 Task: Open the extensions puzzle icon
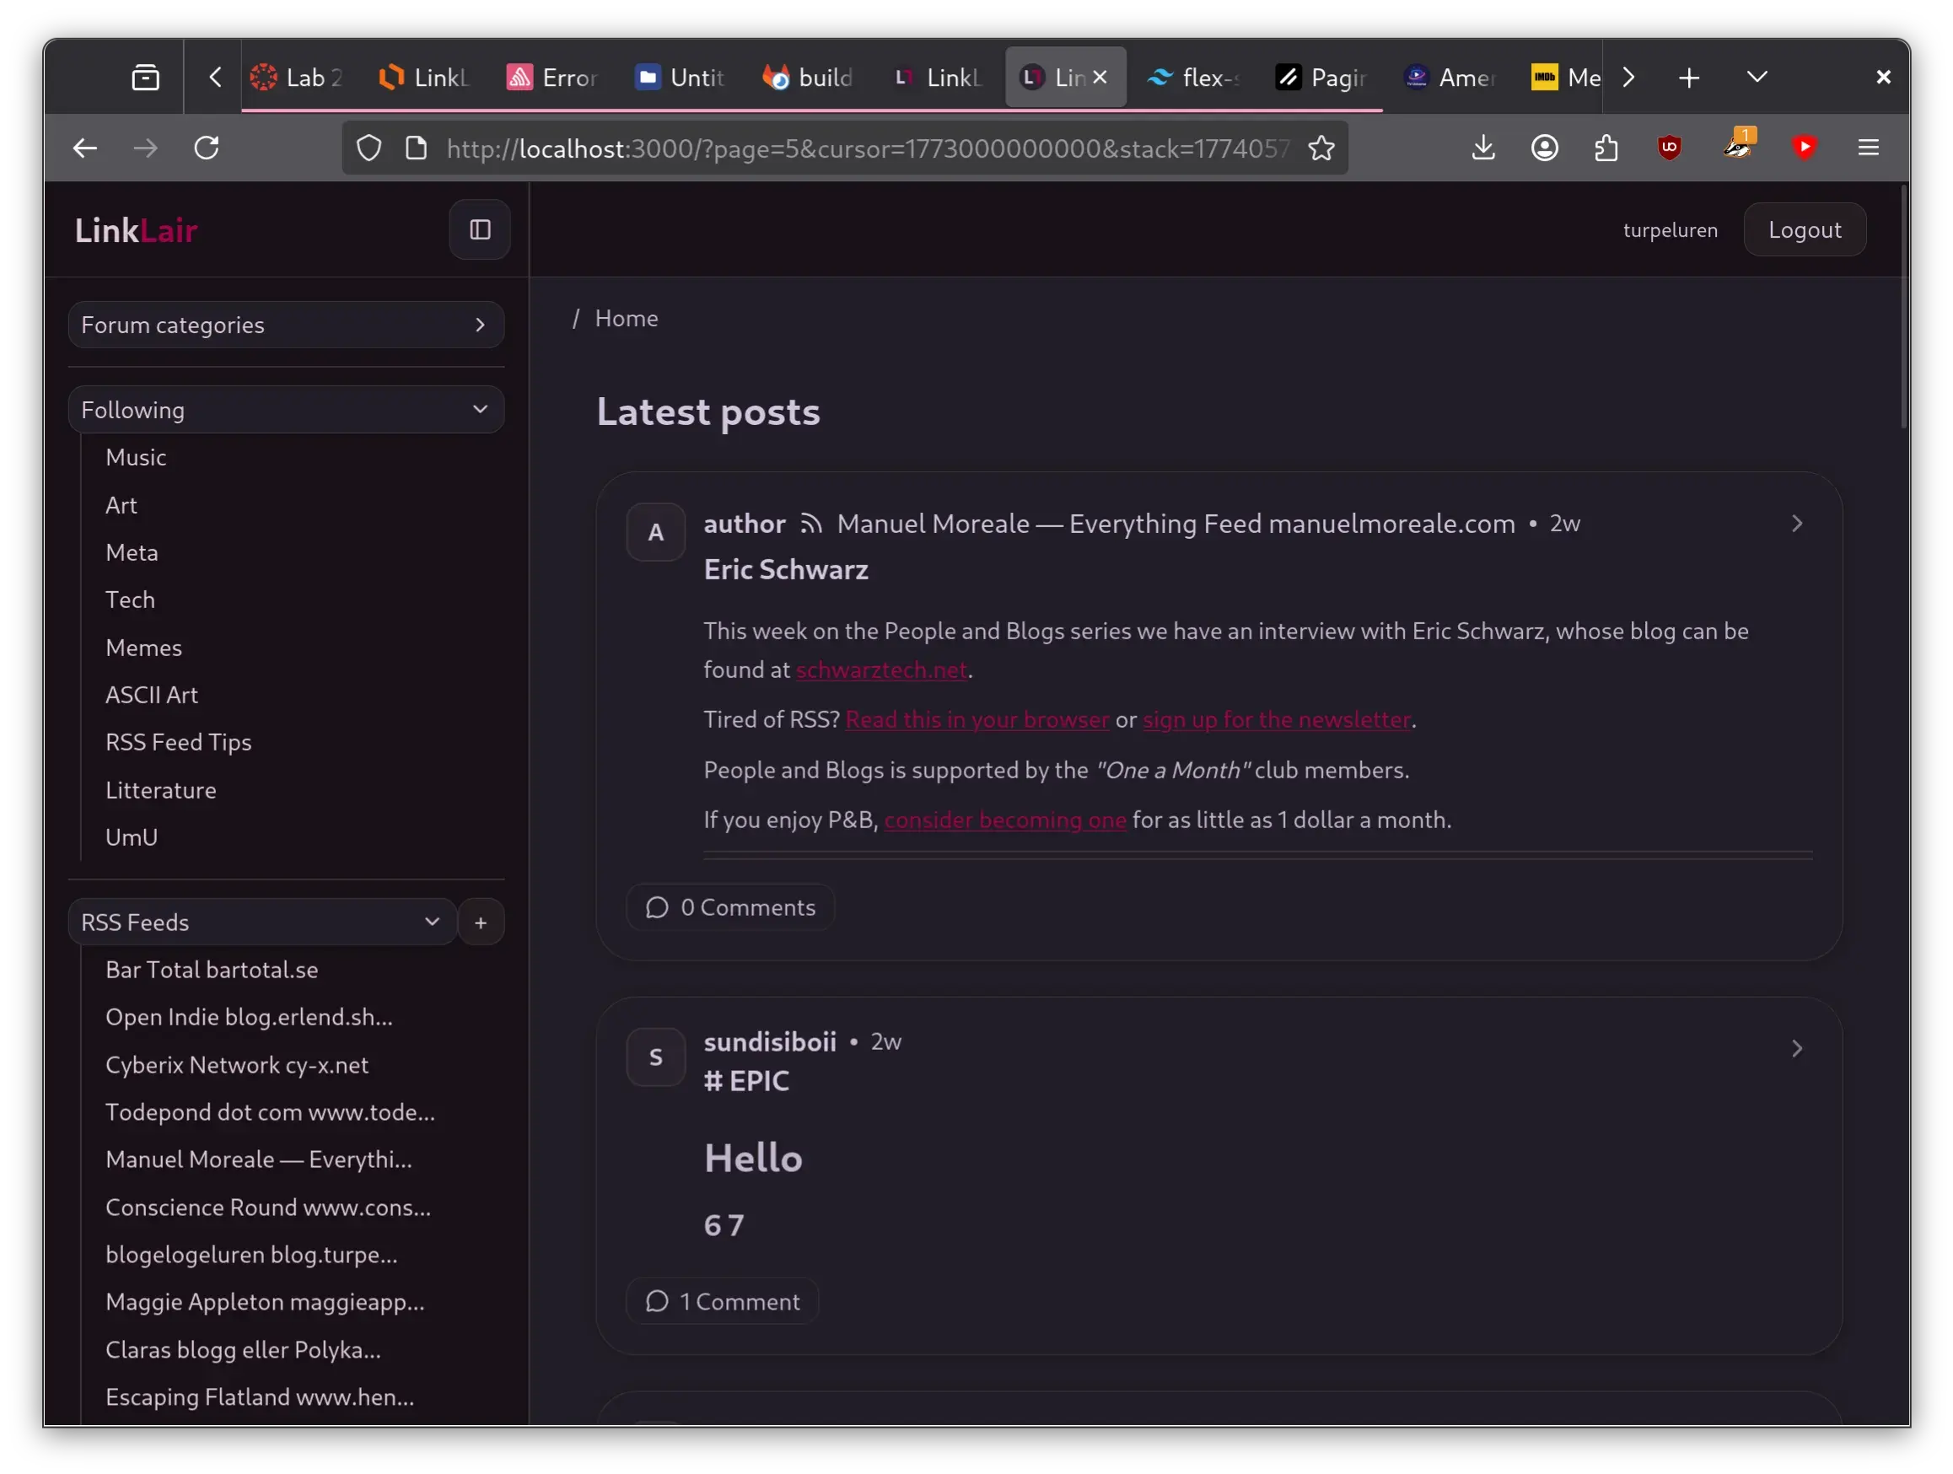(1606, 148)
